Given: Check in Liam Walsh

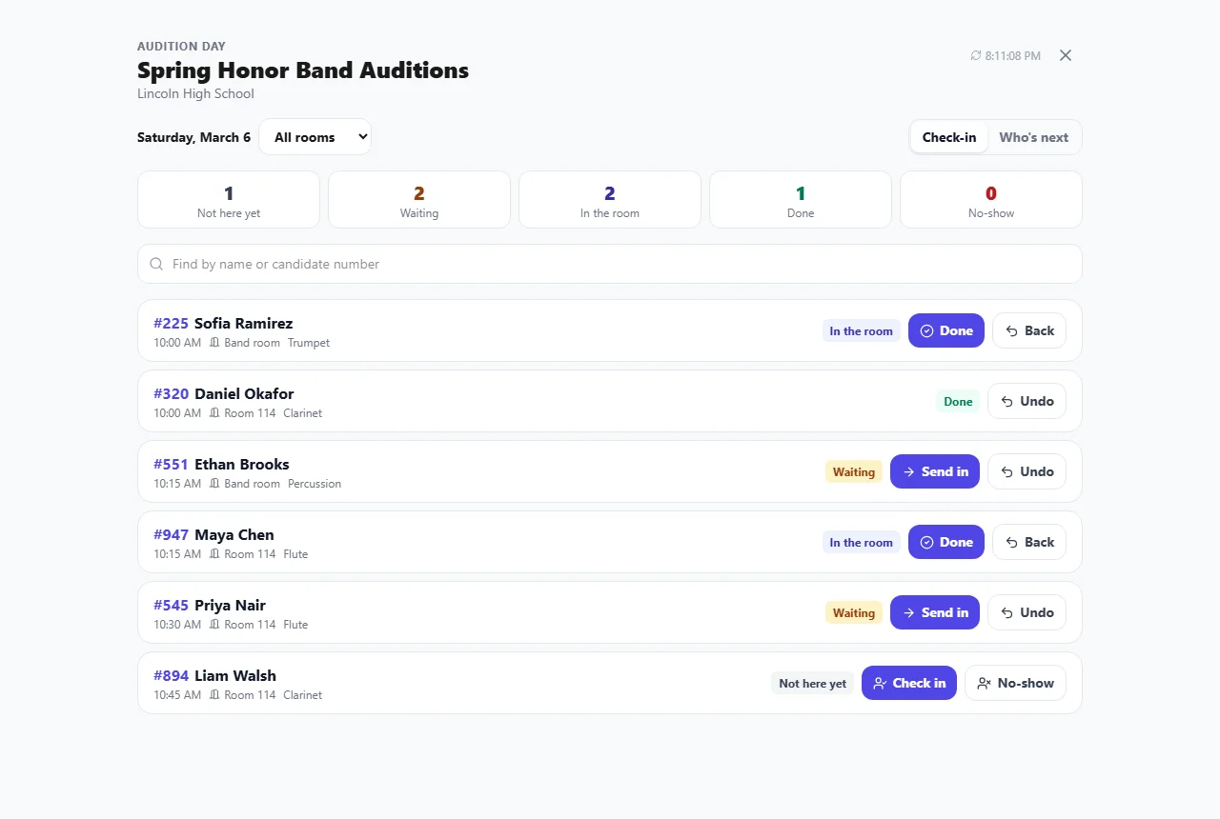Looking at the screenshot, I should pyautogui.click(x=909, y=683).
